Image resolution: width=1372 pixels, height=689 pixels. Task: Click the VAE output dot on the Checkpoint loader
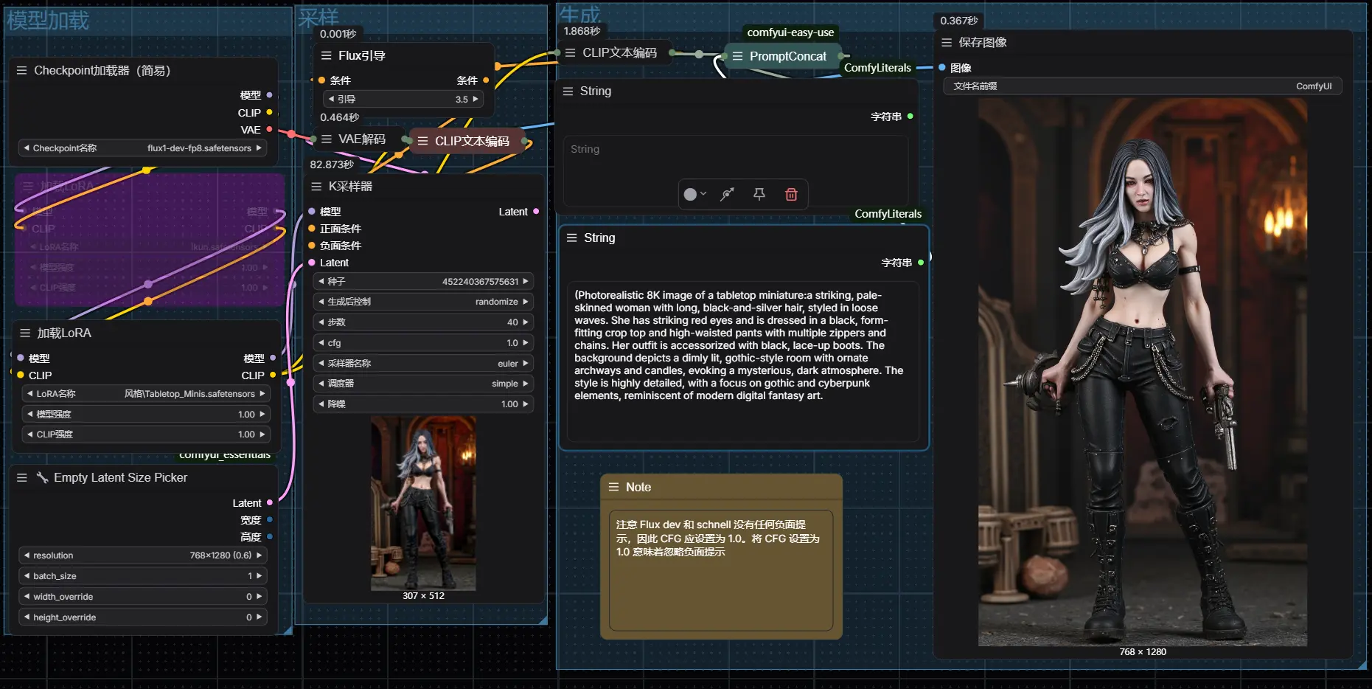(x=269, y=130)
